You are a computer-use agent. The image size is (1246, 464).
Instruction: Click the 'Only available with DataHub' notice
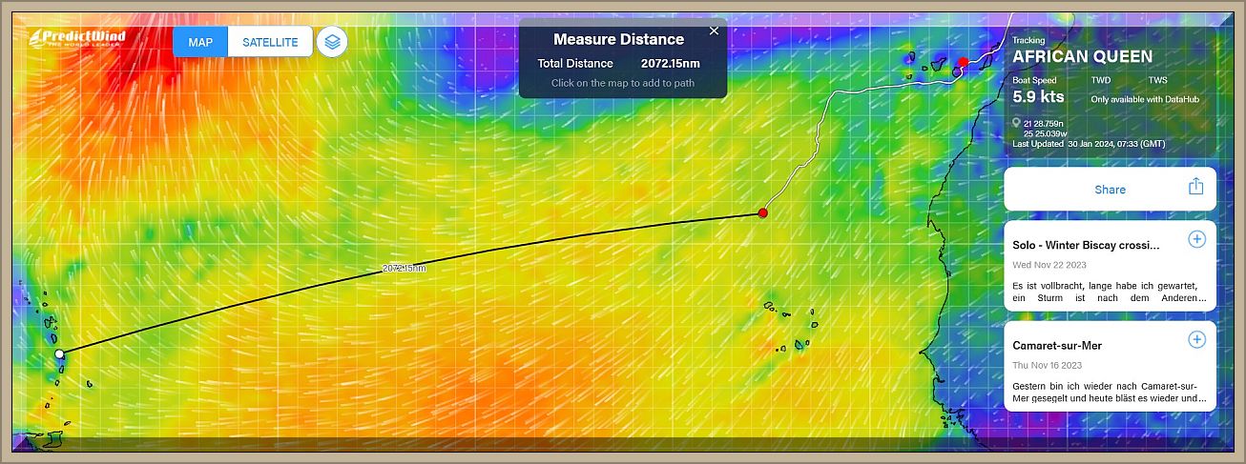coord(1144,99)
